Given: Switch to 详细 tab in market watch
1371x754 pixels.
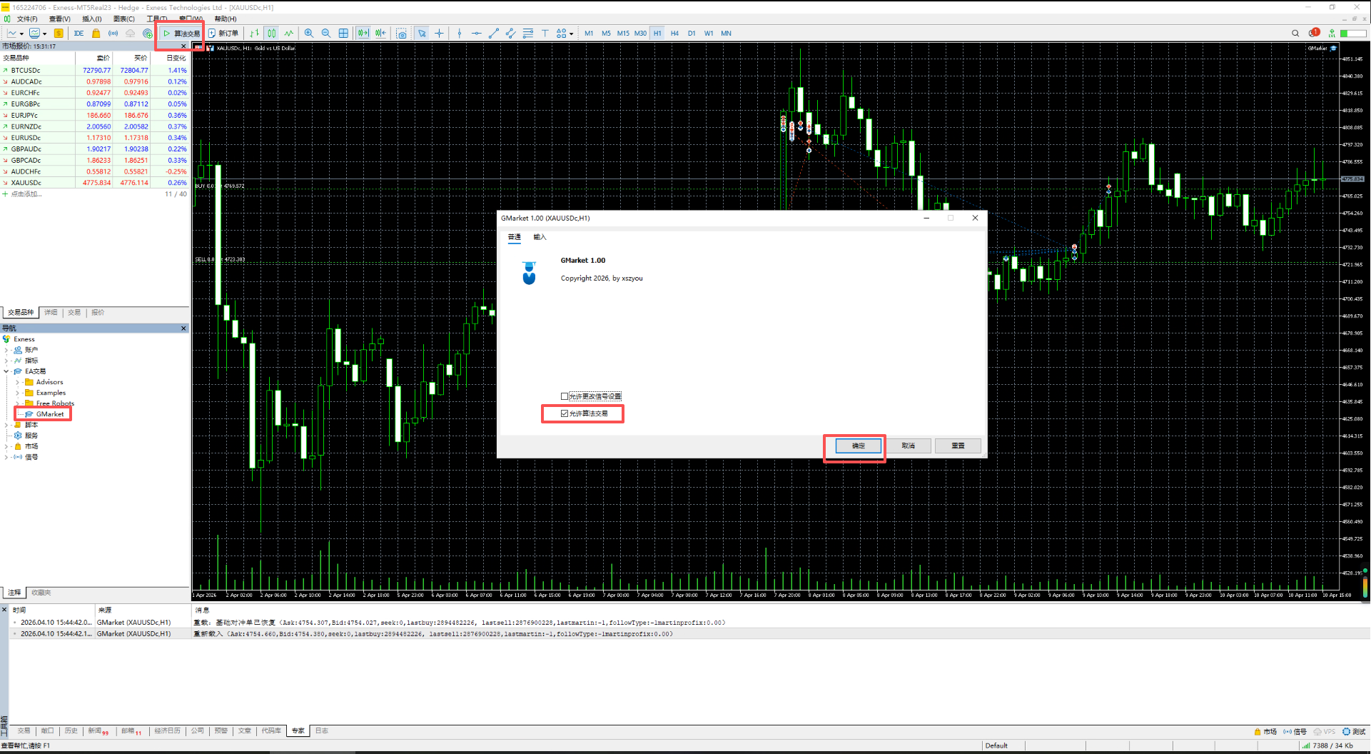Looking at the screenshot, I should [51, 313].
